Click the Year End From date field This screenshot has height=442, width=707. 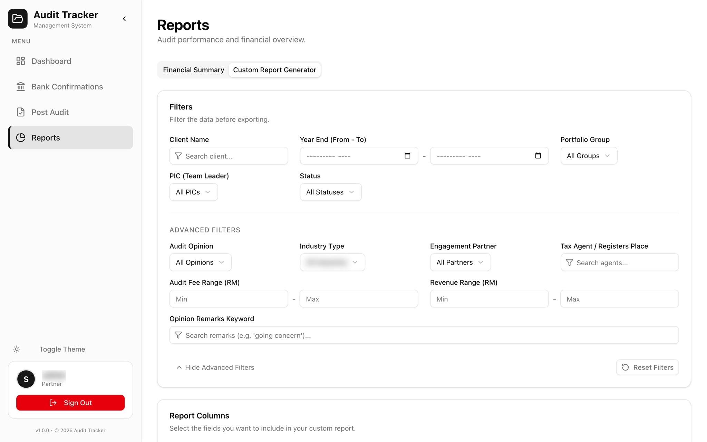[359, 156]
